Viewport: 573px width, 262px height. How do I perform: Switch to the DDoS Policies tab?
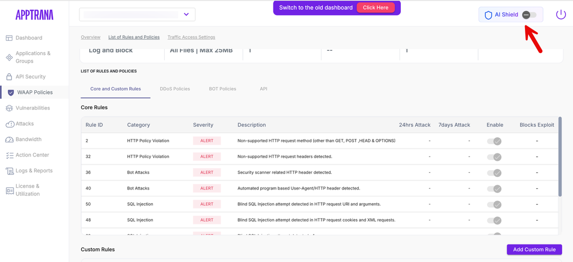coord(175,89)
